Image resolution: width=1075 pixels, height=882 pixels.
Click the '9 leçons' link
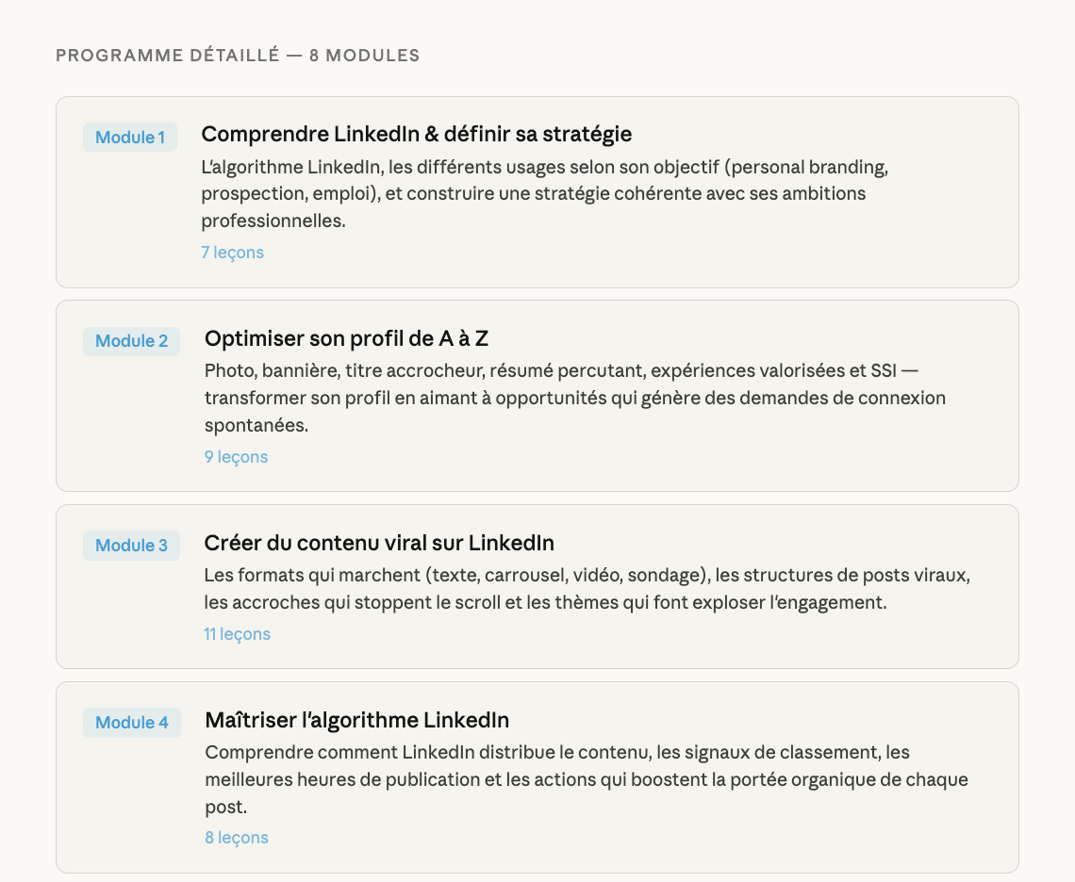pos(236,457)
